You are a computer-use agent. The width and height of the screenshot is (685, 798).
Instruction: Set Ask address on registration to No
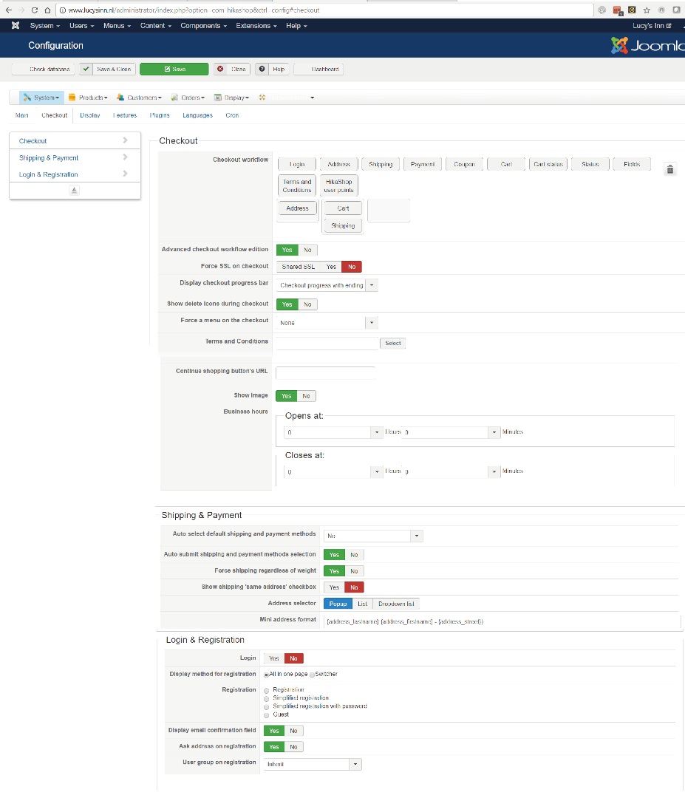pos(293,747)
